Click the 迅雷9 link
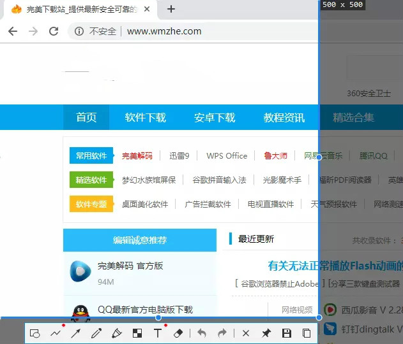The image size is (403, 344). [x=179, y=155]
